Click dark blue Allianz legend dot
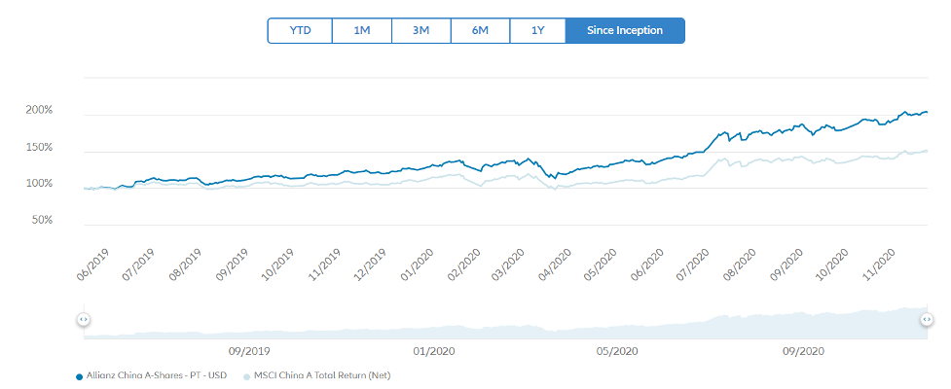The height and width of the screenshot is (389, 951). tap(78, 375)
